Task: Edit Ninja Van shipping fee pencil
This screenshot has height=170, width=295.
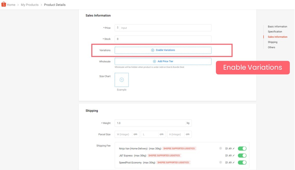Action: (x=234, y=149)
